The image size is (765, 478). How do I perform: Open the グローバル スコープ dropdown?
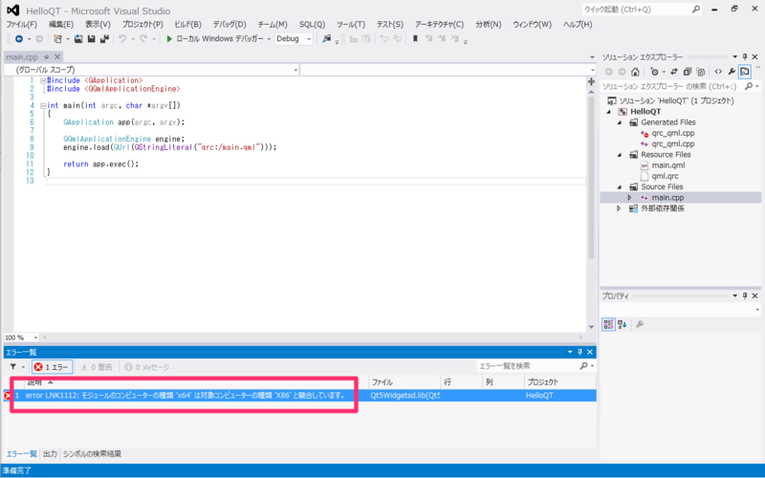(x=152, y=70)
